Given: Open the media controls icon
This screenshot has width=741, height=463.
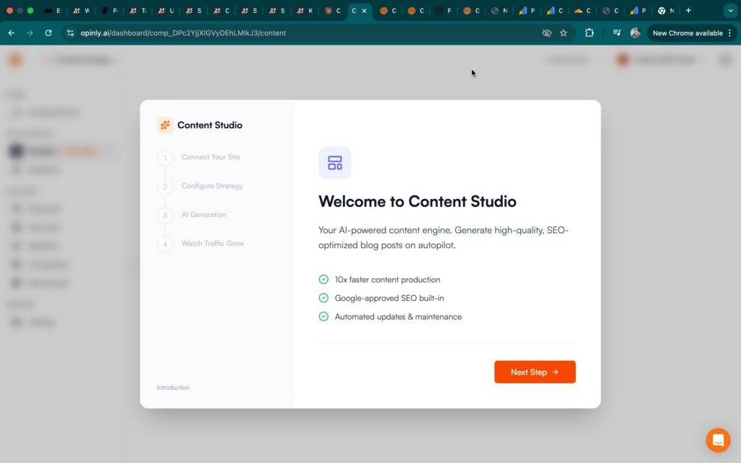Looking at the screenshot, I should (x=617, y=33).
